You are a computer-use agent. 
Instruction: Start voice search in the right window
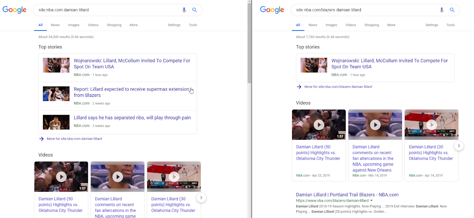[x=442, y=10]
